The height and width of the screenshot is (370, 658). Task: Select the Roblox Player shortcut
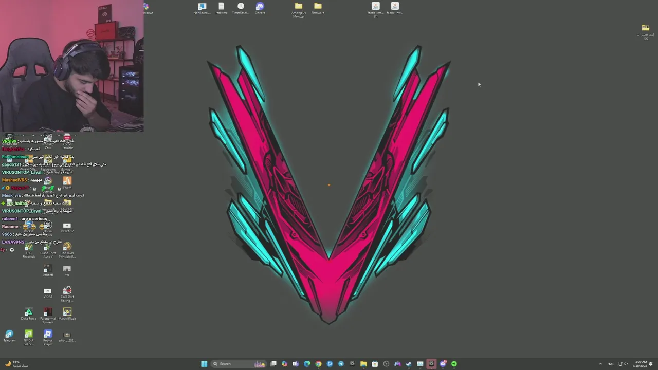(x=48, y=338)
